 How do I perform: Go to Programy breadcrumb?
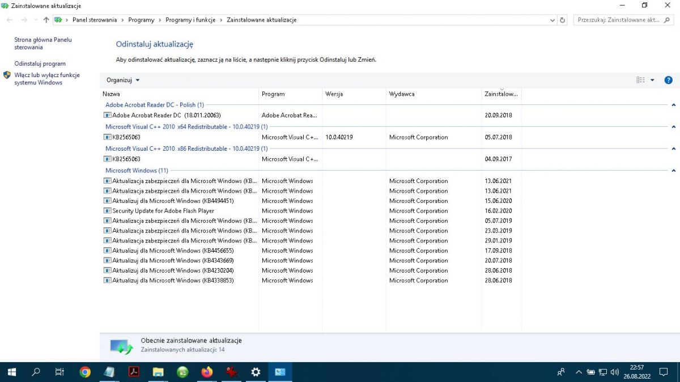pyautogui.click(x=141, y=20)
